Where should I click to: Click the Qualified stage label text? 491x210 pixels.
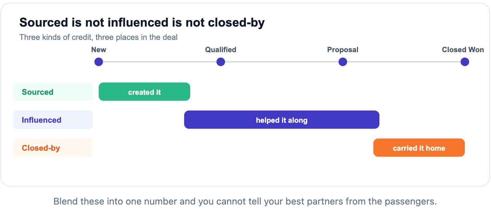221,50
